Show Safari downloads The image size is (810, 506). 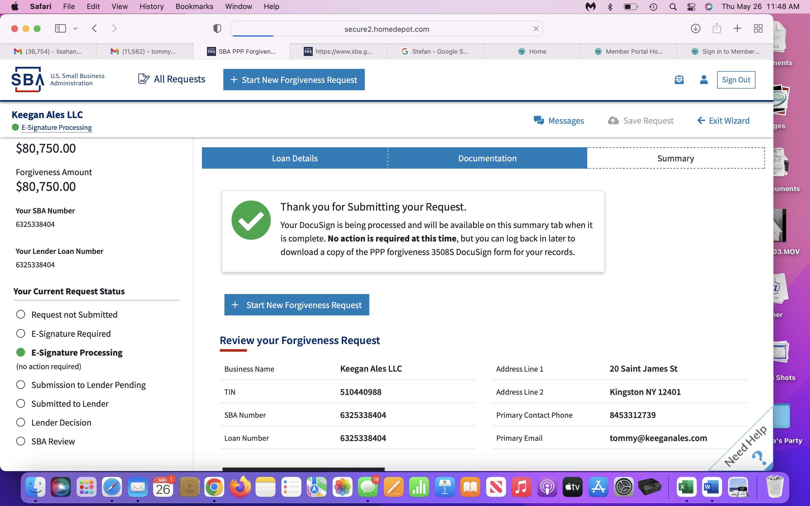point(696,28)
